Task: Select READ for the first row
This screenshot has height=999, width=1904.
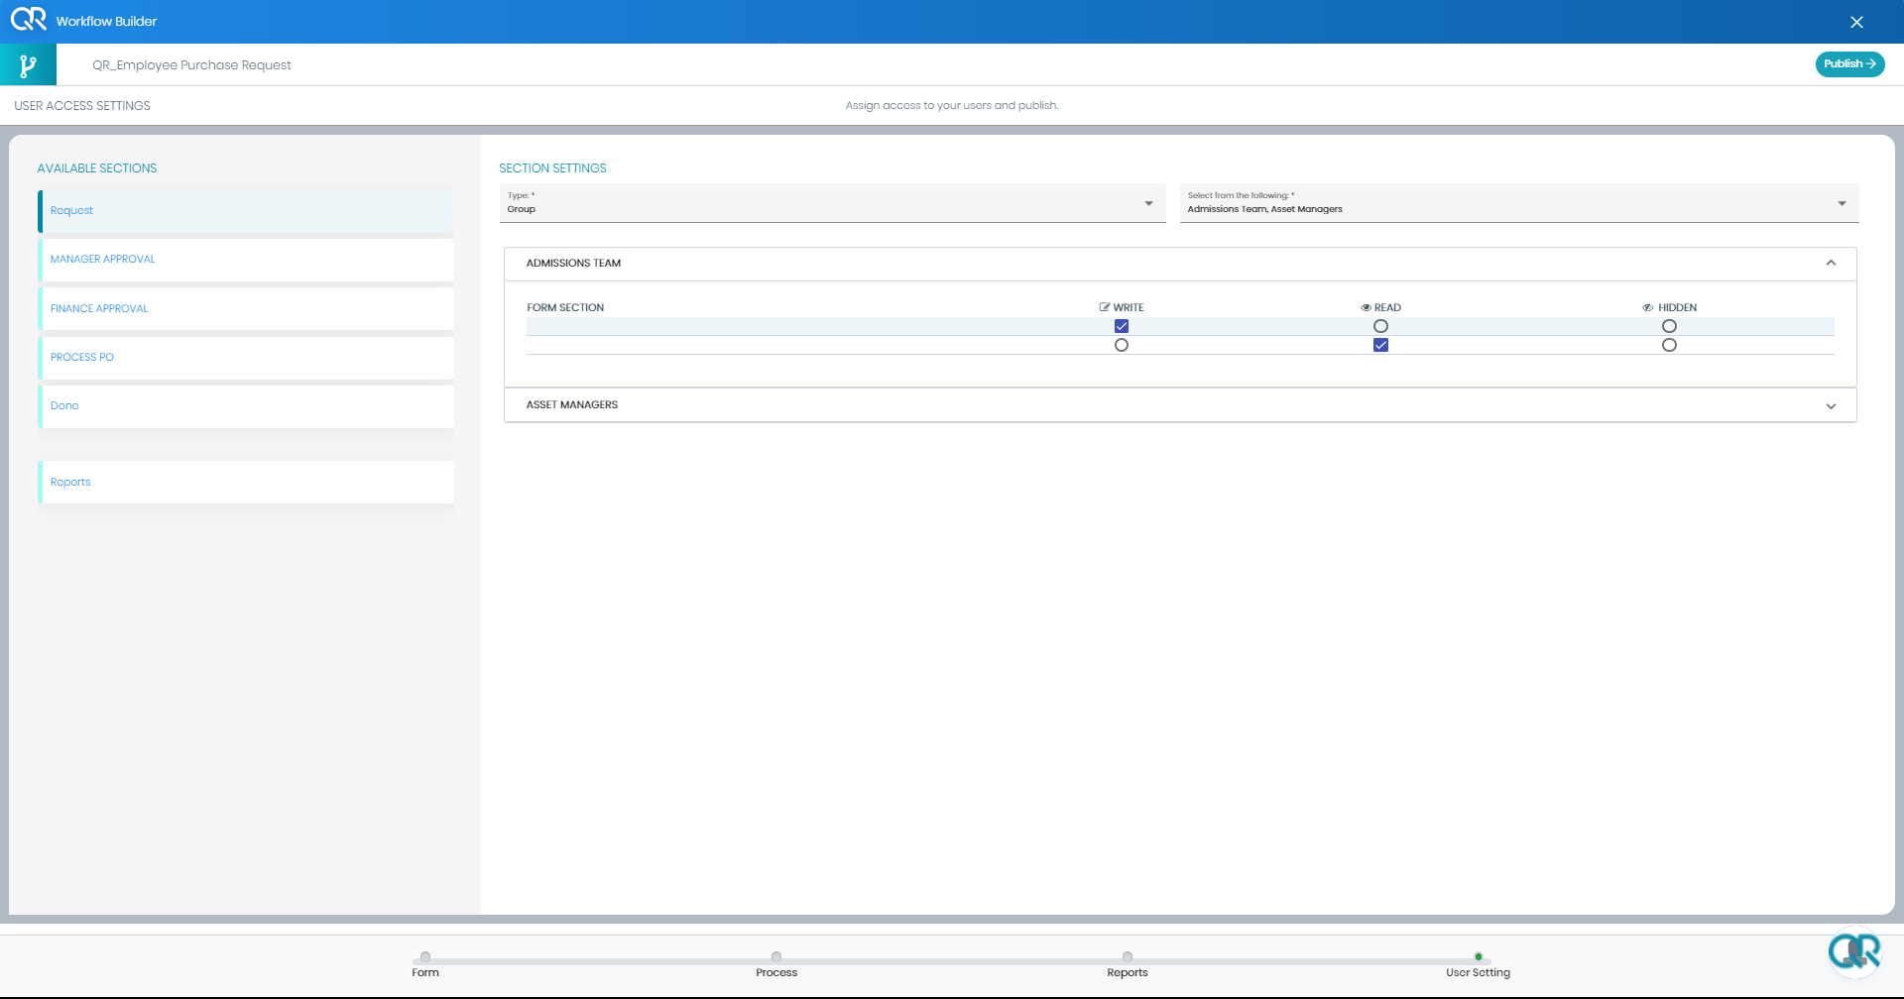Action: coord(1380,326)
